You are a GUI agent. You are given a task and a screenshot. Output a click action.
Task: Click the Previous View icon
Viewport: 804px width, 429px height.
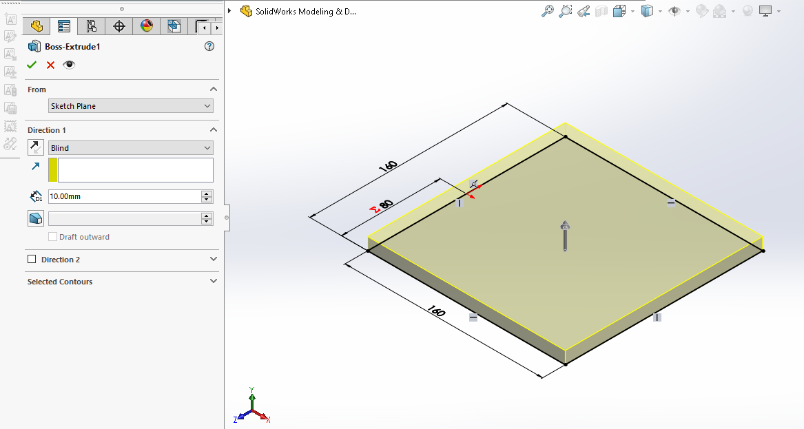click(x=584, y=11)
